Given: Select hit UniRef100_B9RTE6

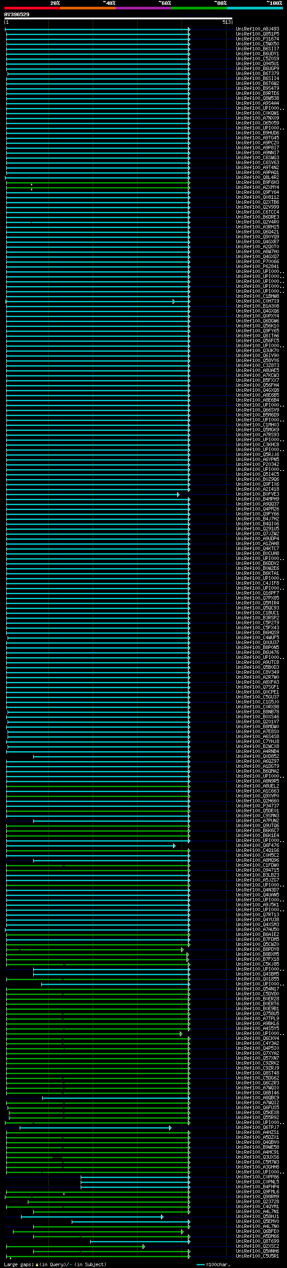Looking at the screenshot, I should (257, 94).
